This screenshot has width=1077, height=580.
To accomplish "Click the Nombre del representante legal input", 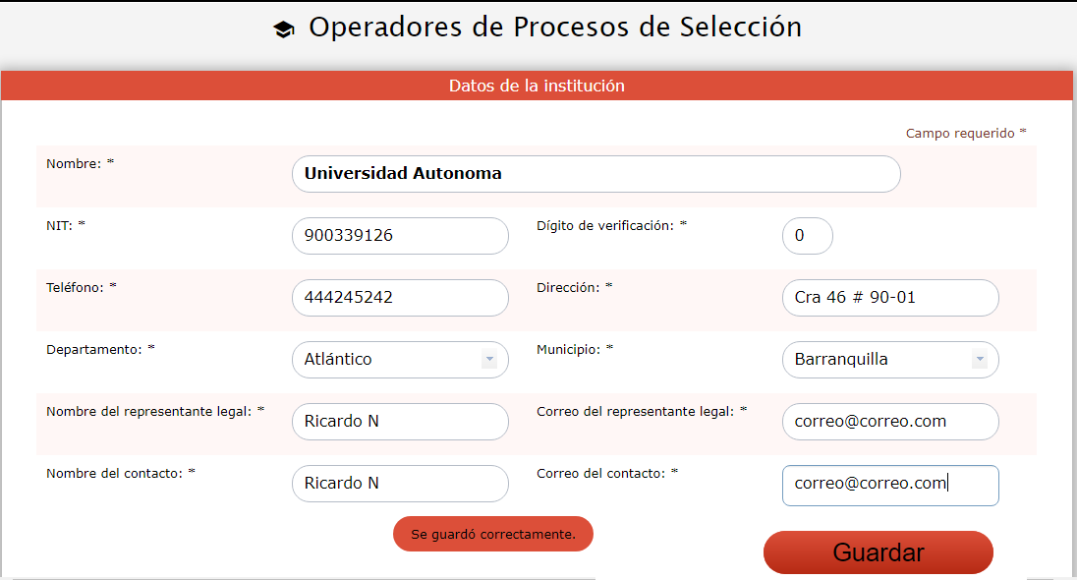I will pos(400,422).
